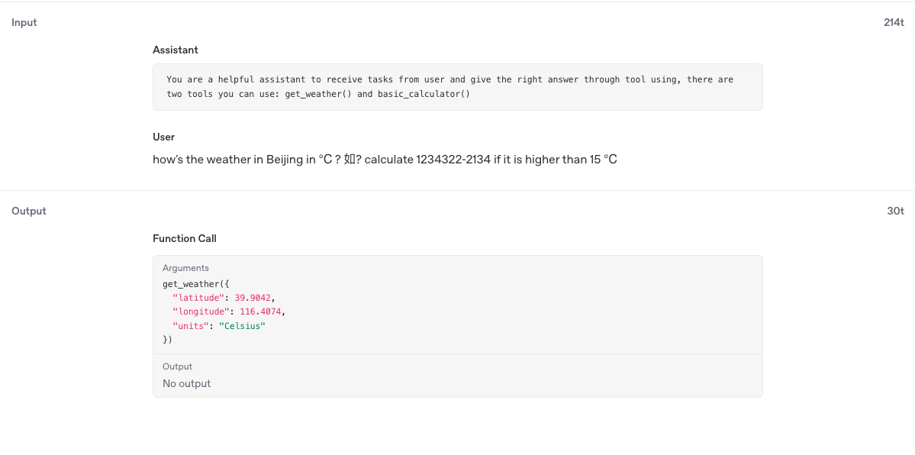Click the 30t output token count
915x455 pixels.
895,211
